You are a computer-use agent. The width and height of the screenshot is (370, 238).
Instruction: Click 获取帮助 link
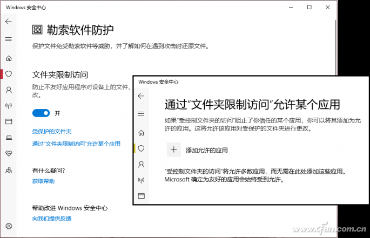pyautogui.click(x=43, y=181)
